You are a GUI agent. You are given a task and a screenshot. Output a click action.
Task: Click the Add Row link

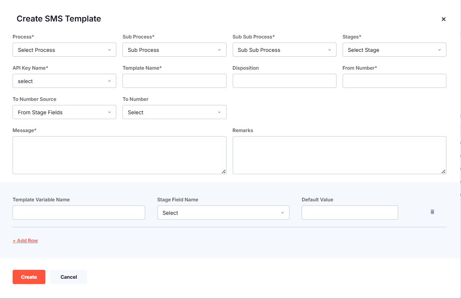click(25, 240)
